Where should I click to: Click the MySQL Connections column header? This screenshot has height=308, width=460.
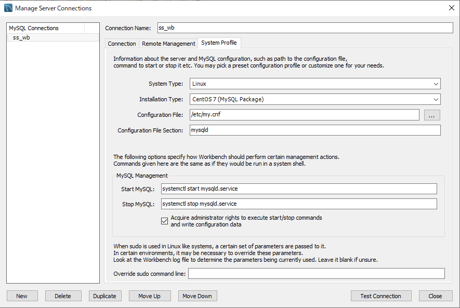pyautogui.click(x=46, y=28)
